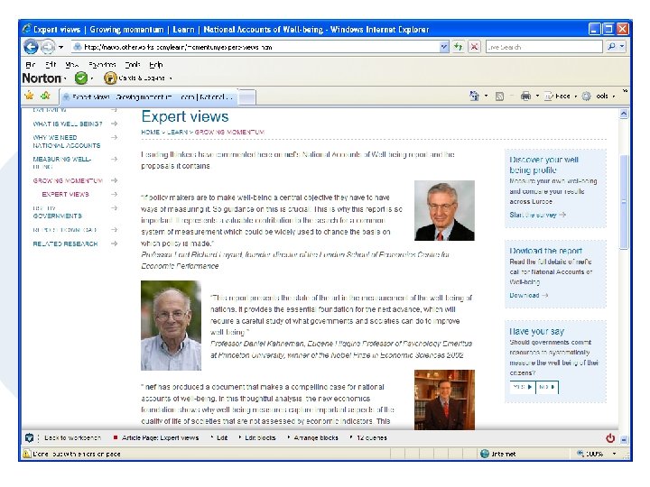This screenshot has height=487, width=650.
Task: Click in the Live Search box
Action: tap(543, 47)
